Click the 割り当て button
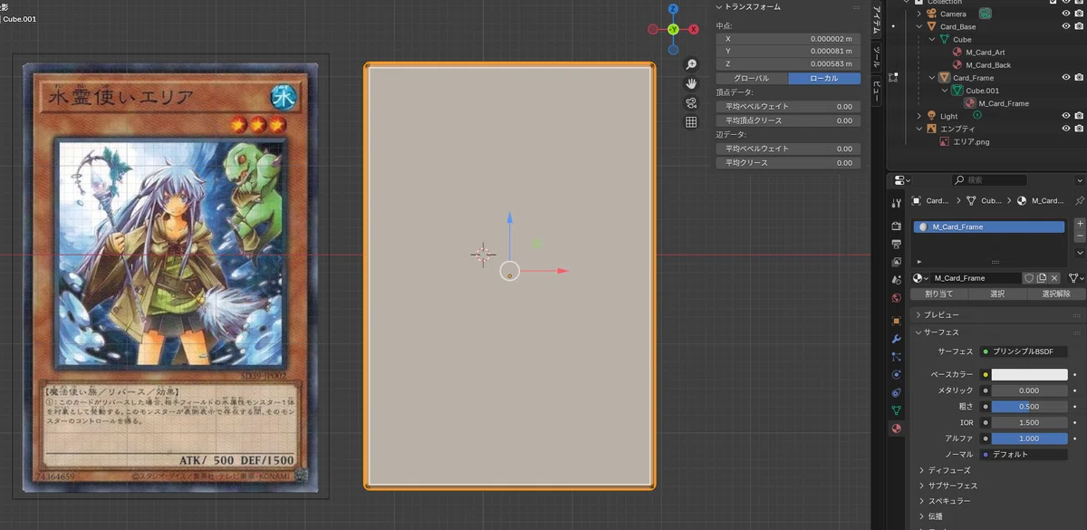 click(938, 294)
